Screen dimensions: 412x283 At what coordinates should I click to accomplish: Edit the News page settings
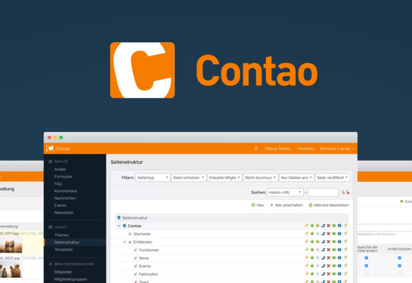(x=306, y=258)
